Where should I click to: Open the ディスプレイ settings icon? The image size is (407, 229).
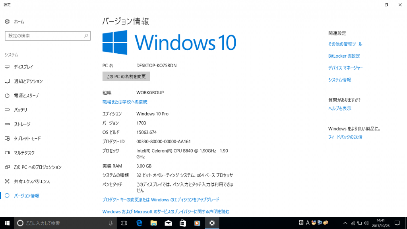[24, 67]
